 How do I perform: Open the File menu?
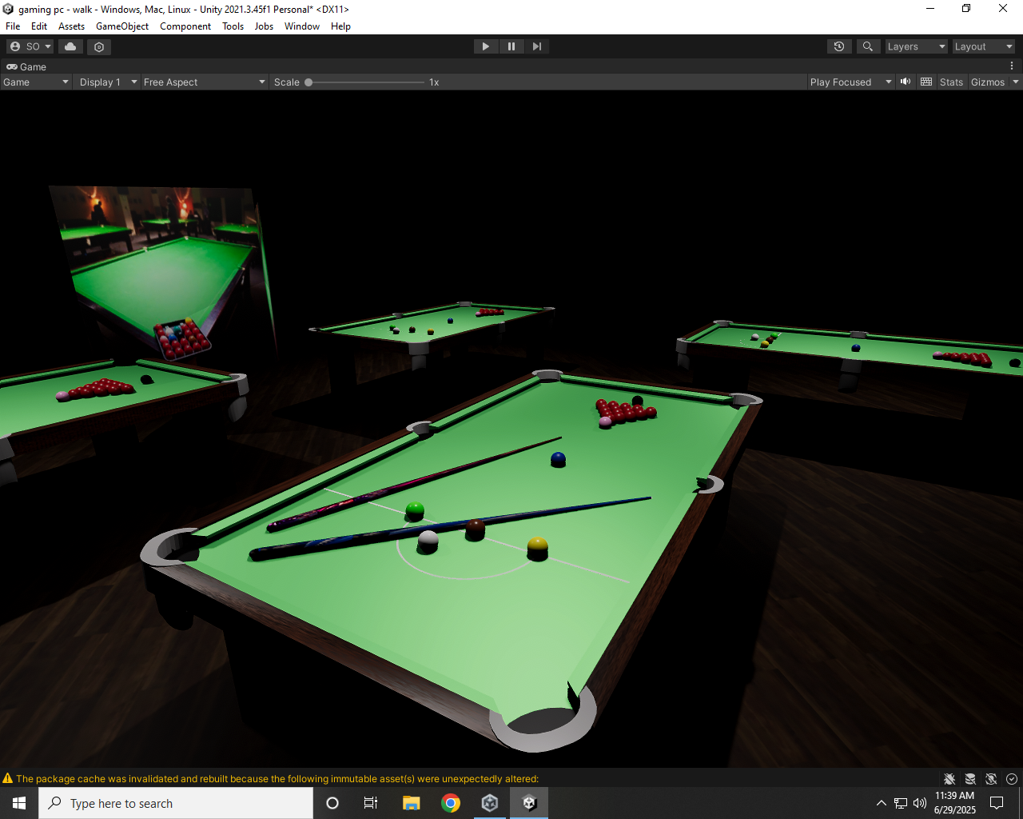coord(13,26)
